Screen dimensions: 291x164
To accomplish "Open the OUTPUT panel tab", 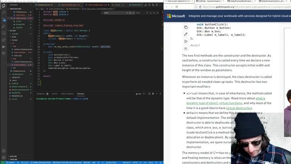I will [55, 94].
